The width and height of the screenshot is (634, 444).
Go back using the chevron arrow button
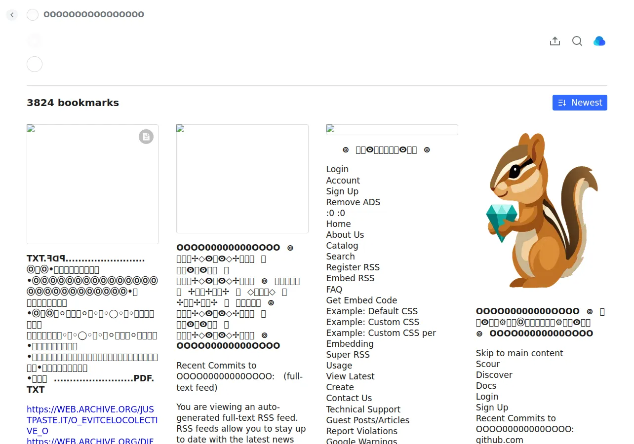tap(12, 15)
